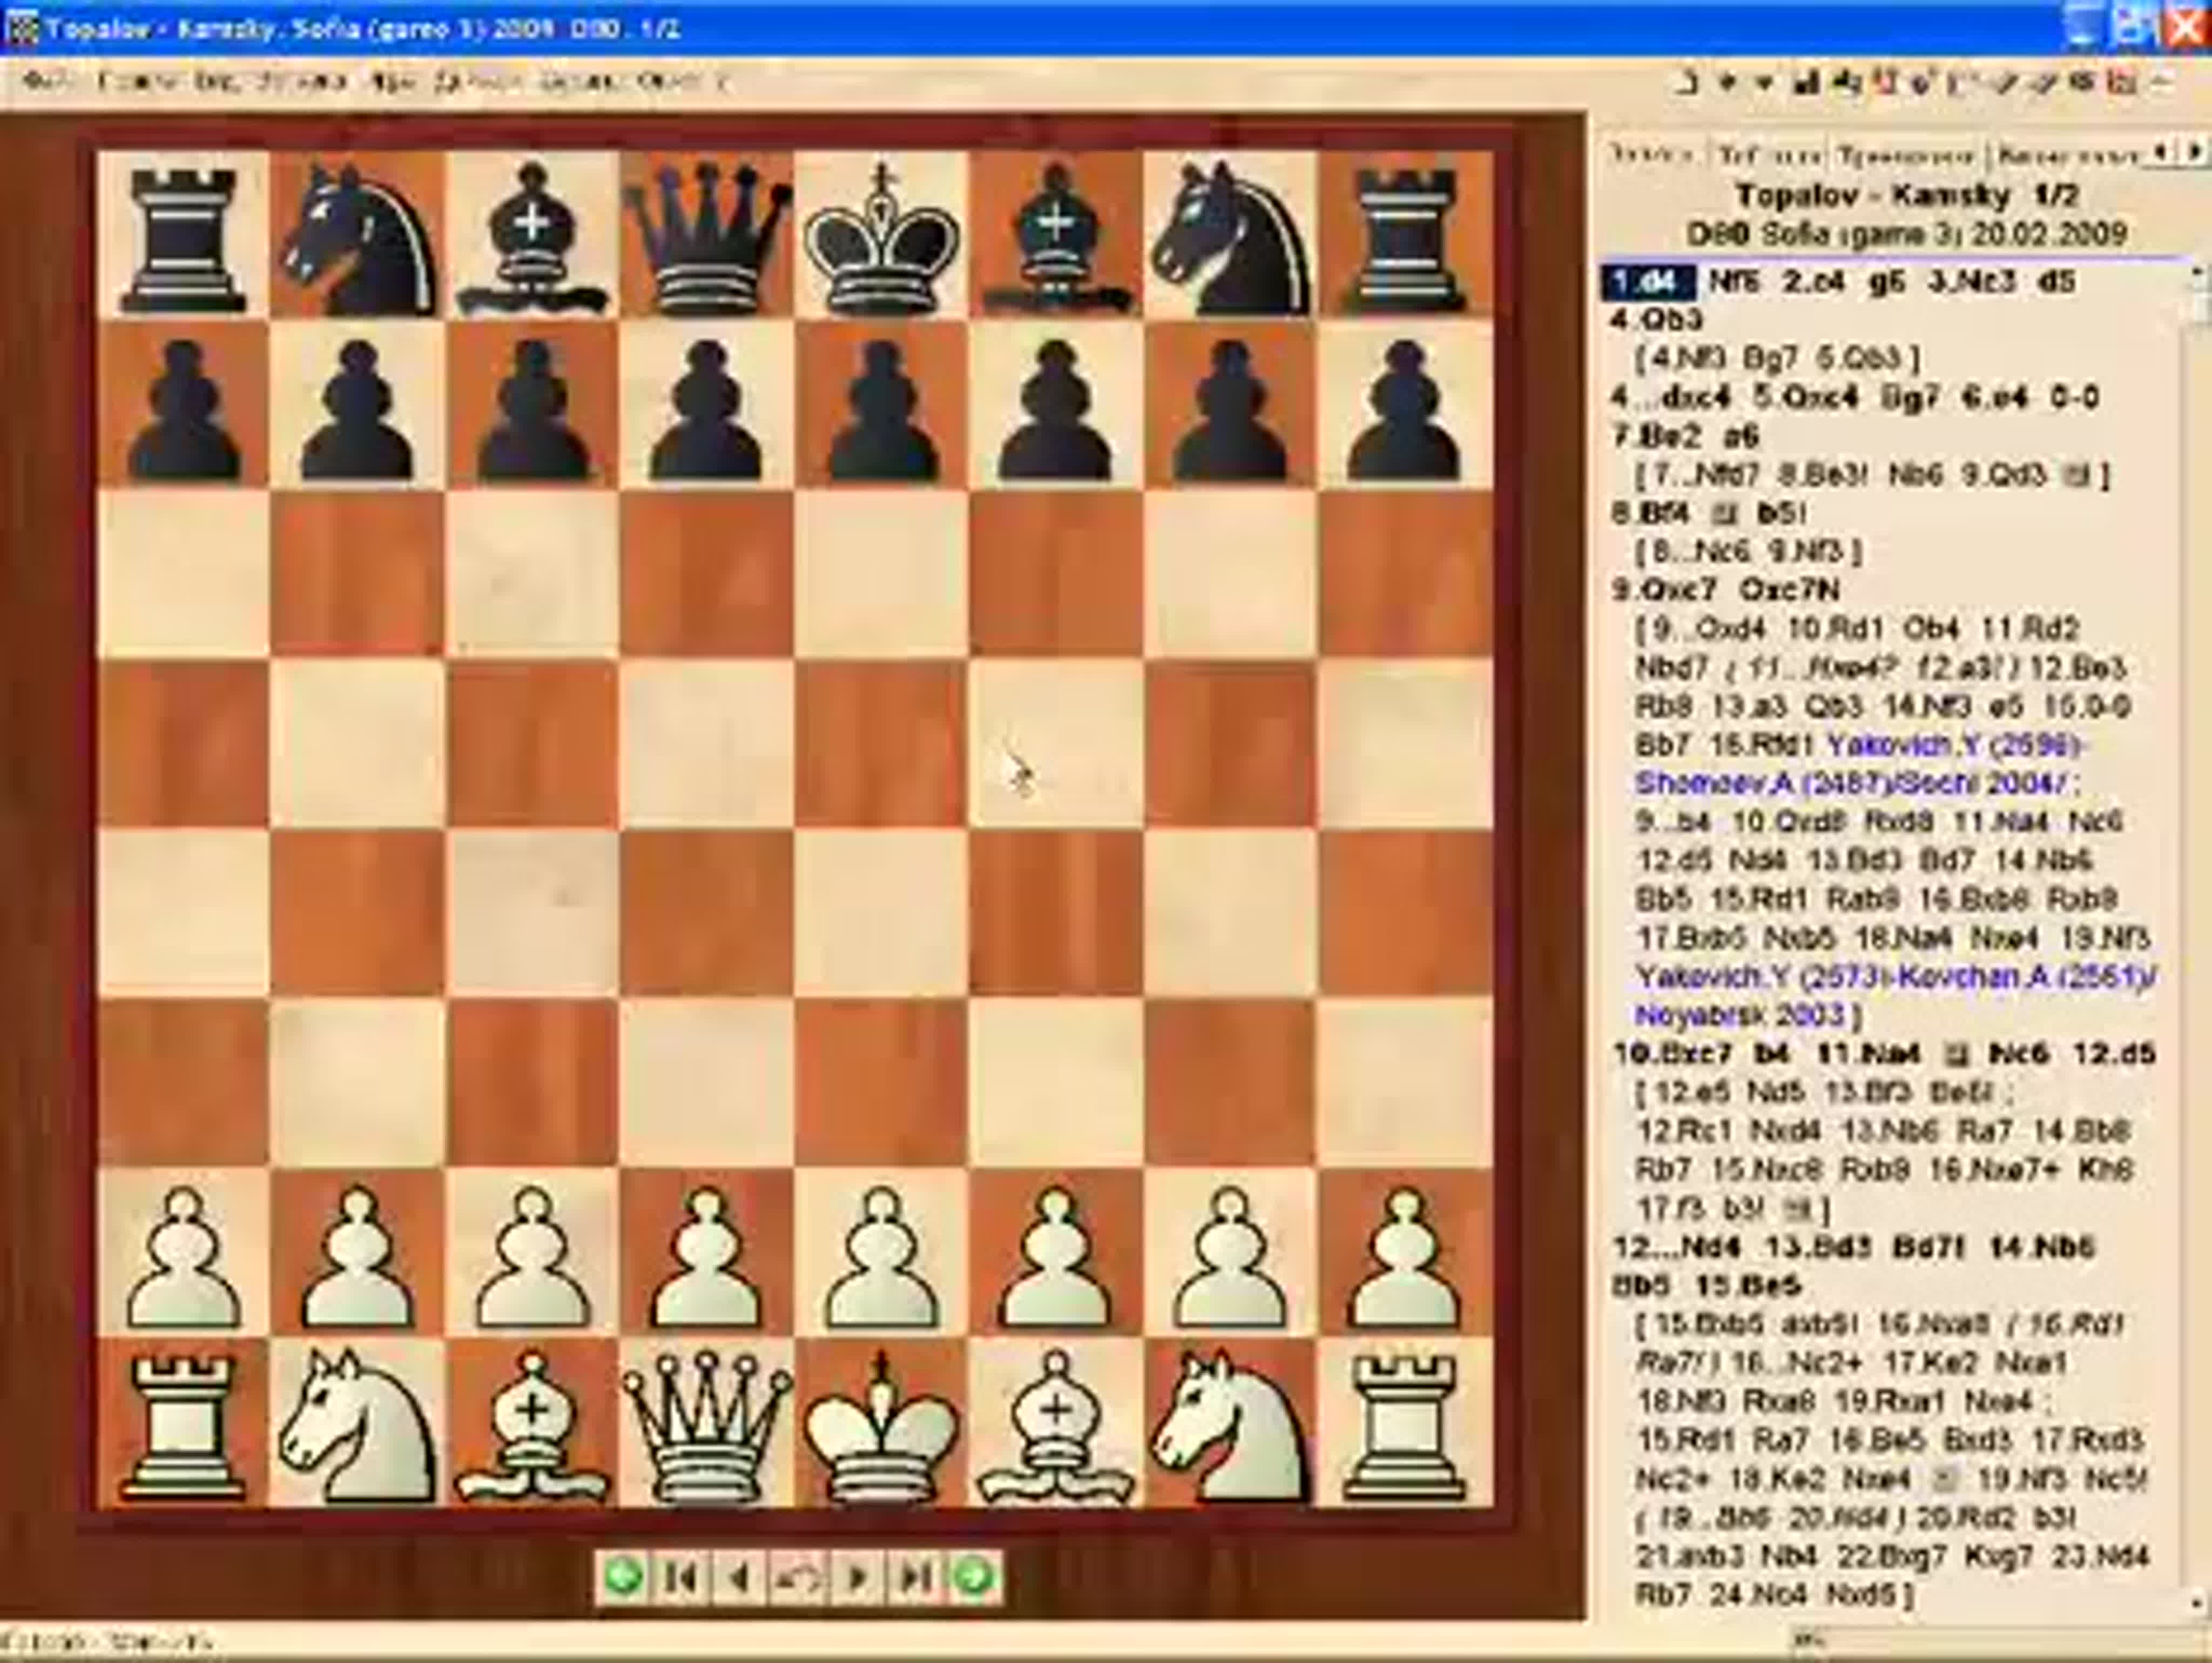
Task: Open the rightmost menu bar item
Action: point(723,81)
